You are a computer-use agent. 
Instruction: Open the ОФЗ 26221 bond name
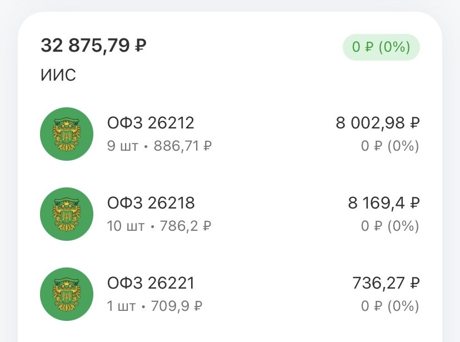tap(151, 283)
